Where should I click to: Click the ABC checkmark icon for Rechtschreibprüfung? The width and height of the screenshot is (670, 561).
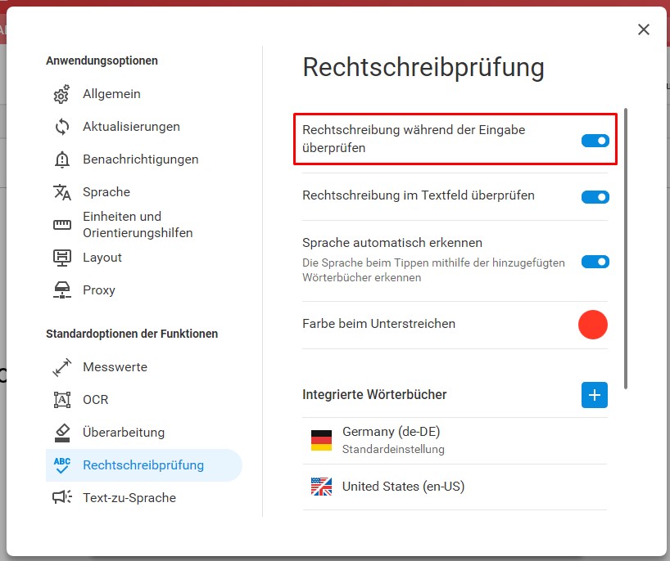click(x=62, y=465)
